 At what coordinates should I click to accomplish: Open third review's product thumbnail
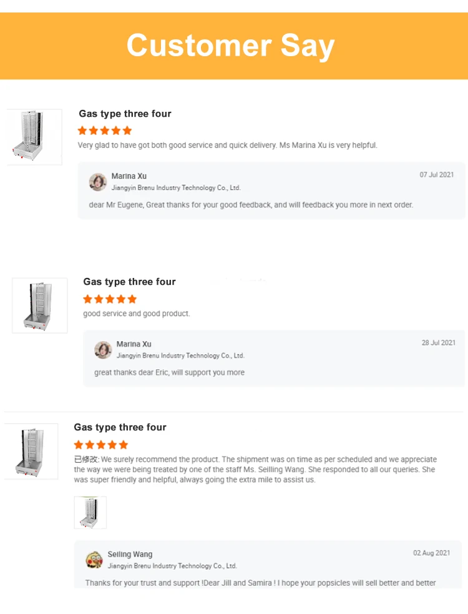[x=31, y=451]
